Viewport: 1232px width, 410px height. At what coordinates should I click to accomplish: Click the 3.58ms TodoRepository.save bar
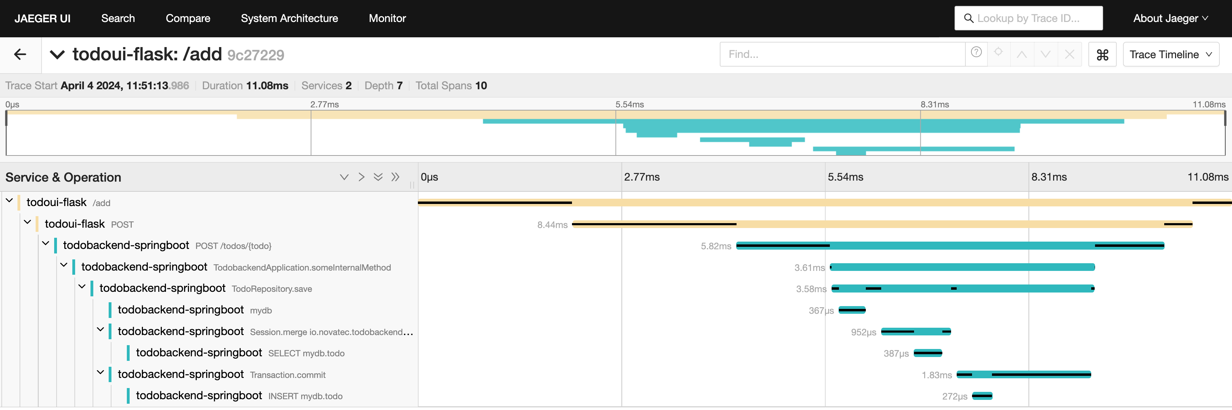tap(963, 289)
